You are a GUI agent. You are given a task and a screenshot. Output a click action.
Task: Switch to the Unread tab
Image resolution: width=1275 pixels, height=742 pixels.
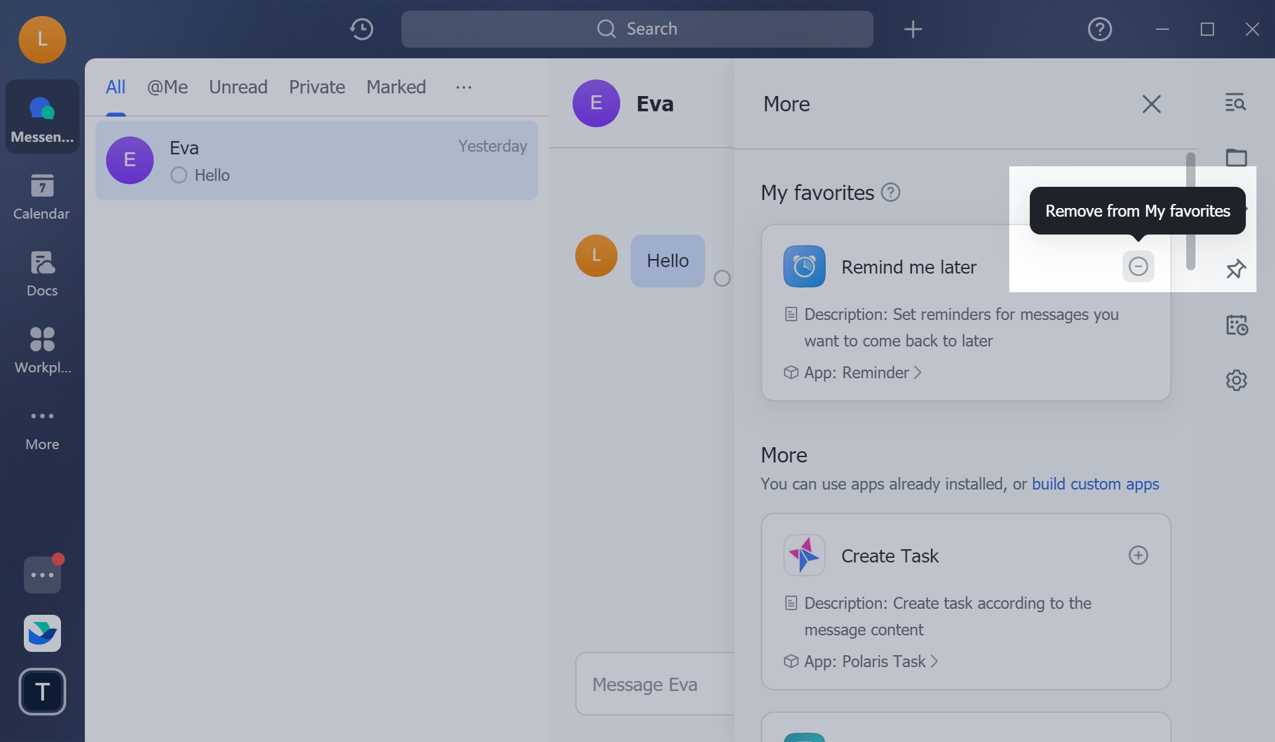(x=239, y=87)
